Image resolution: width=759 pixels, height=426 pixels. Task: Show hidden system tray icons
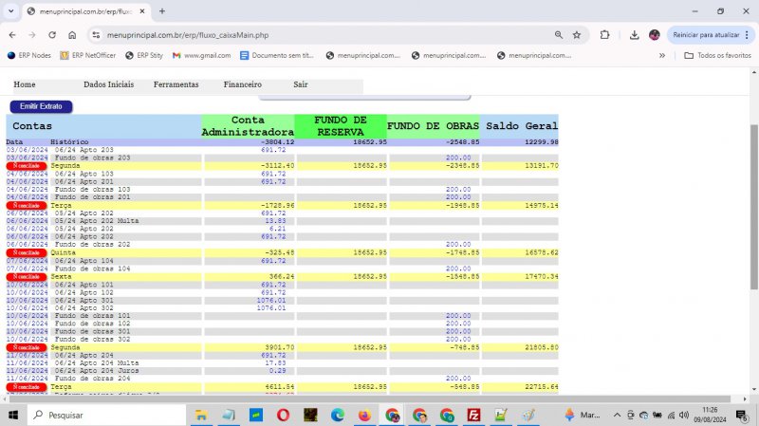click(618, 416)
